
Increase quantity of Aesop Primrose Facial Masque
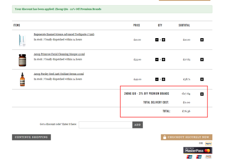pyautogui.click(x=163, y=60)
